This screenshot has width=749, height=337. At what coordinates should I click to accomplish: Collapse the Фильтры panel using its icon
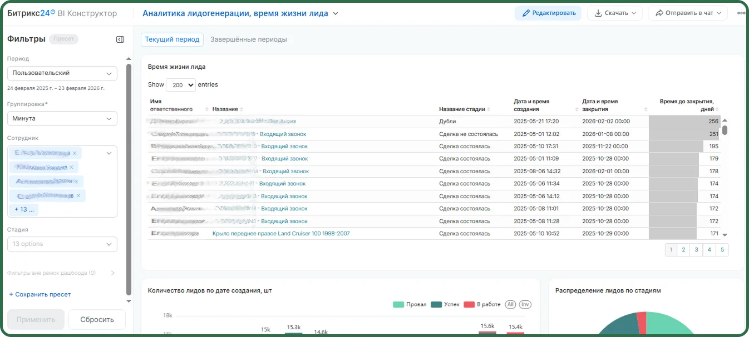coord(120,39)
